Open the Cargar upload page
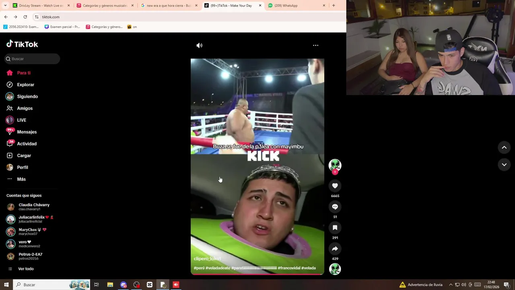 19,155
